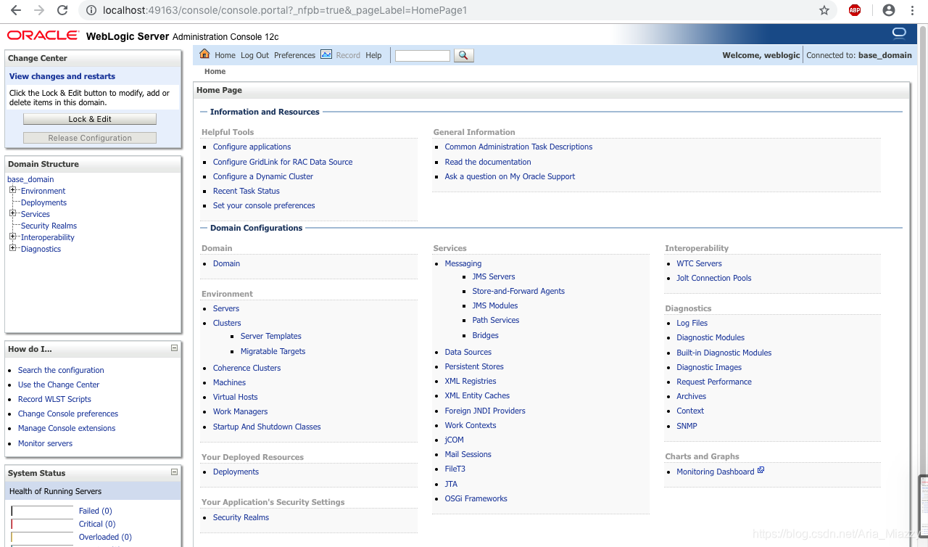Click the Home house icon in toolbar
Screen dimensions: 928x547
[204, 54]
